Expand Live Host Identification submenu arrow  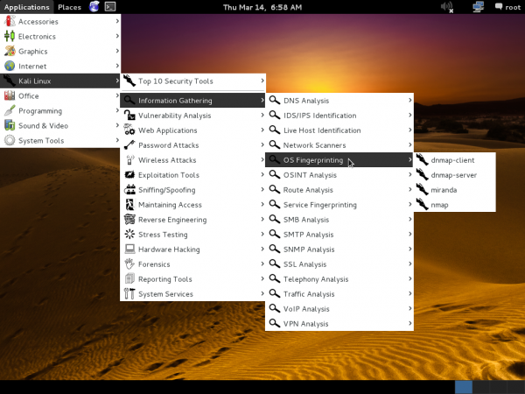click(x=409, y=130)
